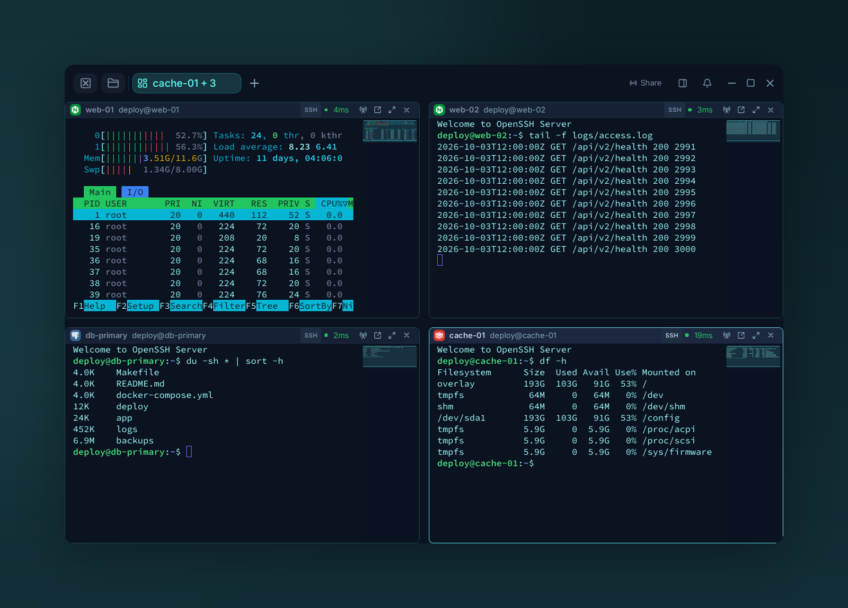Screen dimensions: 848x608
Task: Close the db-primary pane
Action: pos(407,336)
